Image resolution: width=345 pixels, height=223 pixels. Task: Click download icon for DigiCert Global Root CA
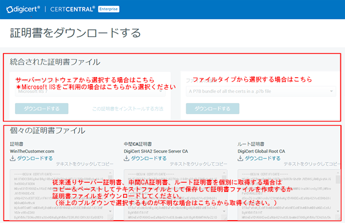[x=240, y=158]
